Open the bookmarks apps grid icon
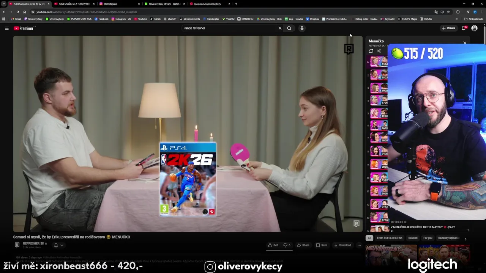 pyautogui.click(x=4, y=19)
